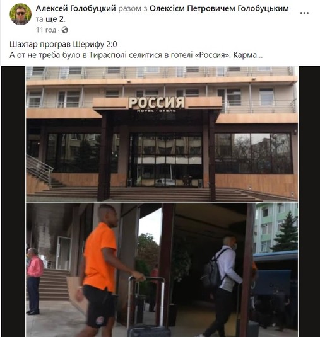
Task: Click the man in the pink shirt
Action: click(34, 281)
